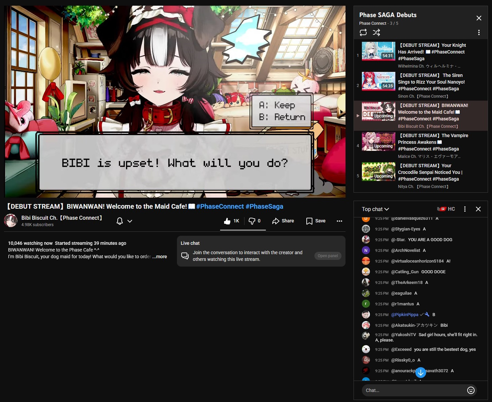Click @Exceeed username in chat
Screen dimensions: 492x402
[401, 349]
